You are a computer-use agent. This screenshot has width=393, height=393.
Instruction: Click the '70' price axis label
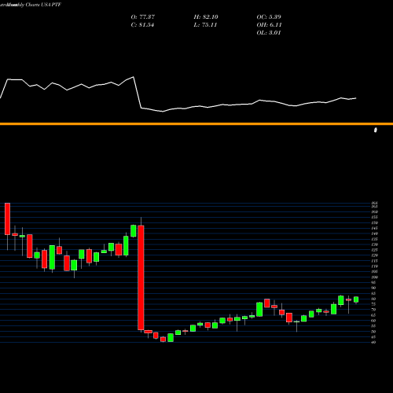373,310
